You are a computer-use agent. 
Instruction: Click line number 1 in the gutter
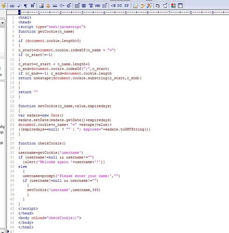coord(13,18)
